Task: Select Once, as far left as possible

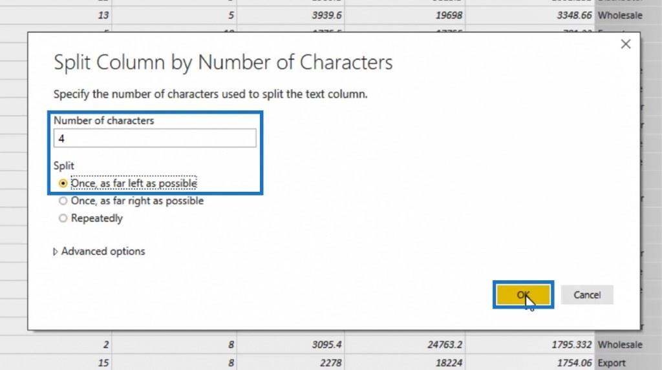Action: click(63, 183)
